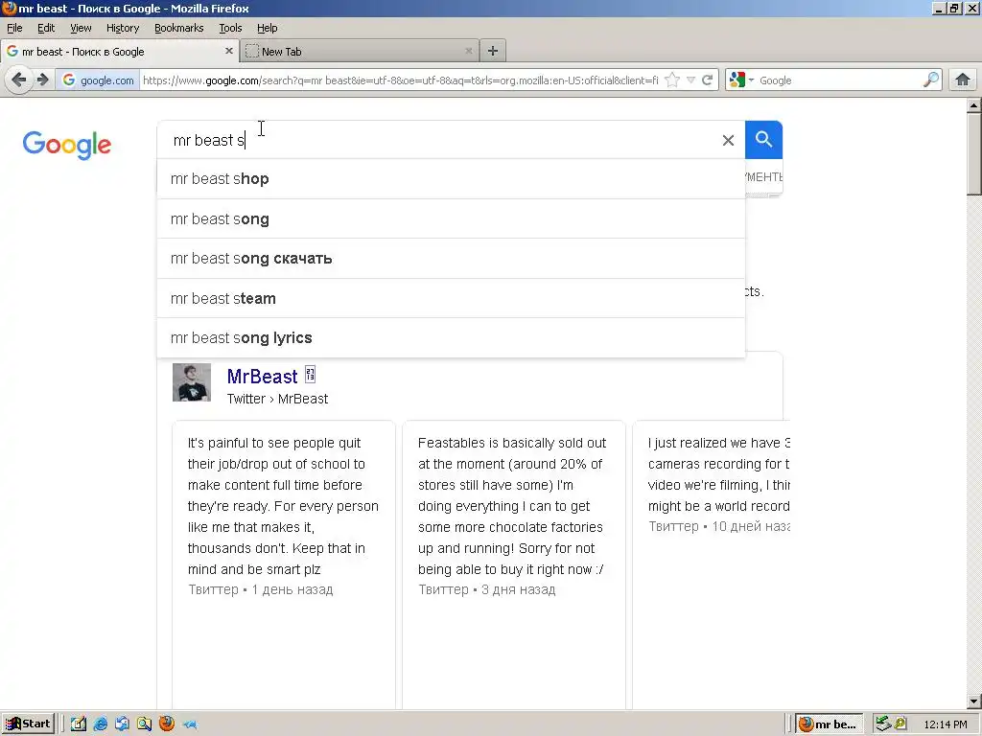Click the magnifier in Firefox search box

click(x=931, y=80)
